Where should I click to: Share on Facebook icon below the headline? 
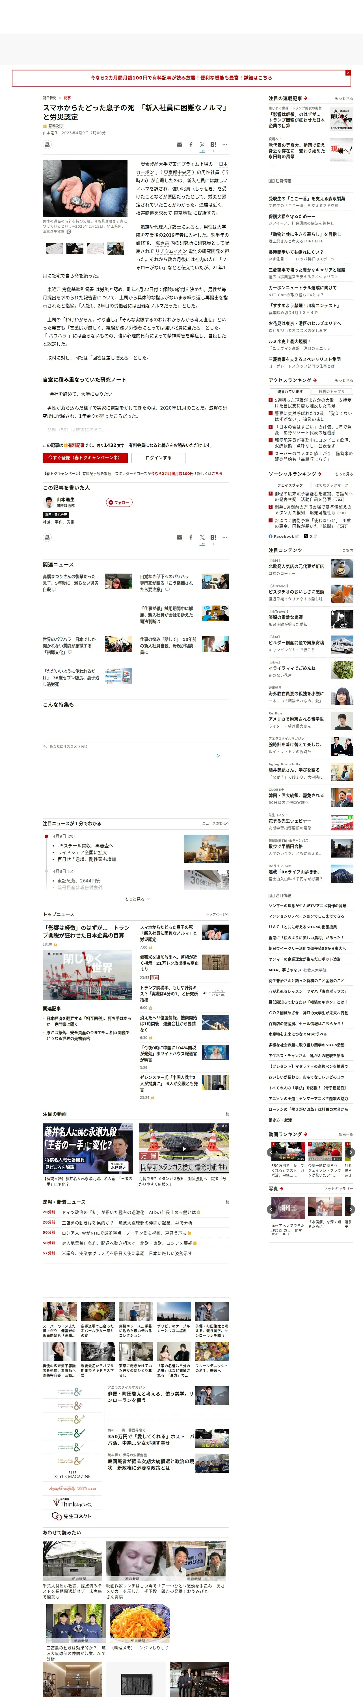(191, 144)
